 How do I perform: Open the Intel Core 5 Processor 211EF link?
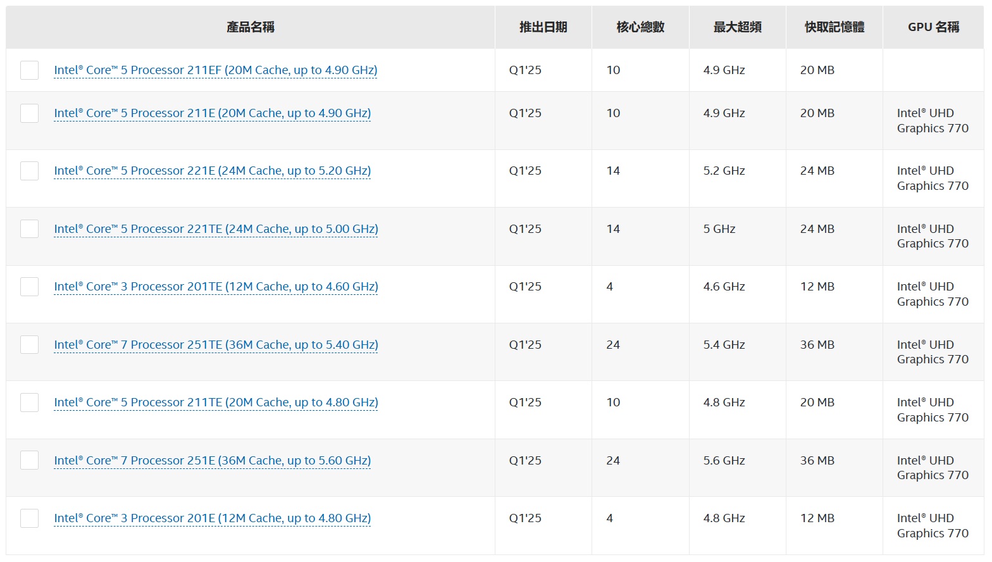(215, 70)
